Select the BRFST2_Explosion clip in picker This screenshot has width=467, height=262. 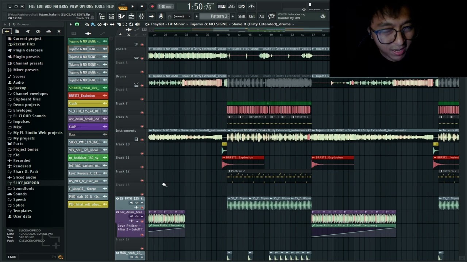[88, 96]
